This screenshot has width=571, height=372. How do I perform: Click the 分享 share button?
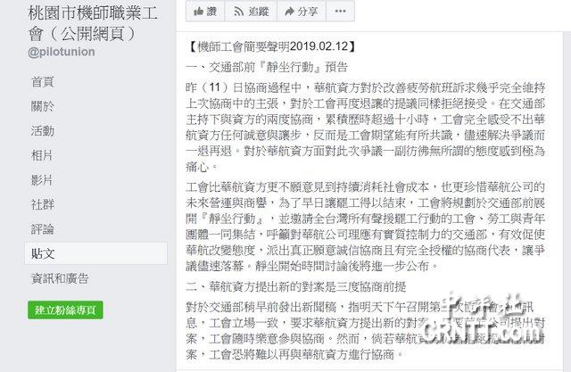pos(302,11)
